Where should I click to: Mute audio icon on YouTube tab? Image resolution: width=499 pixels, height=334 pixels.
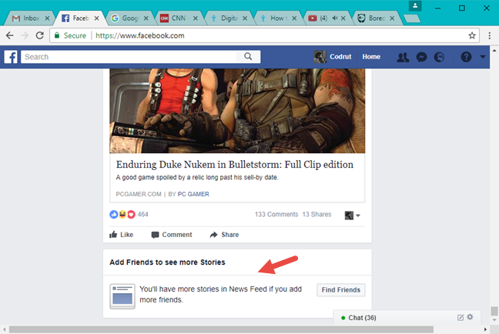tap(335, 18)
